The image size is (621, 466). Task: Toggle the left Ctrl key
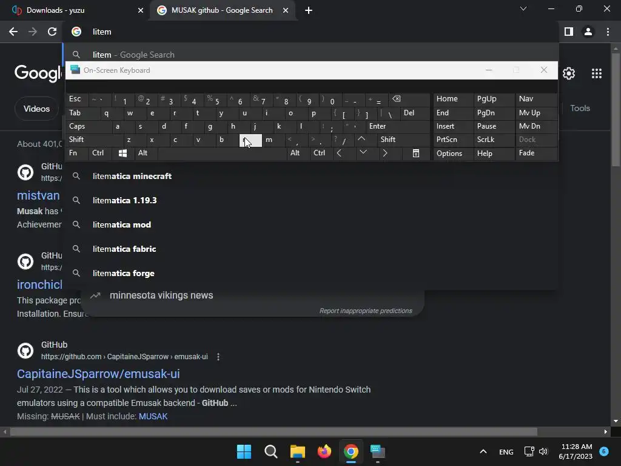tap(100, 154)
